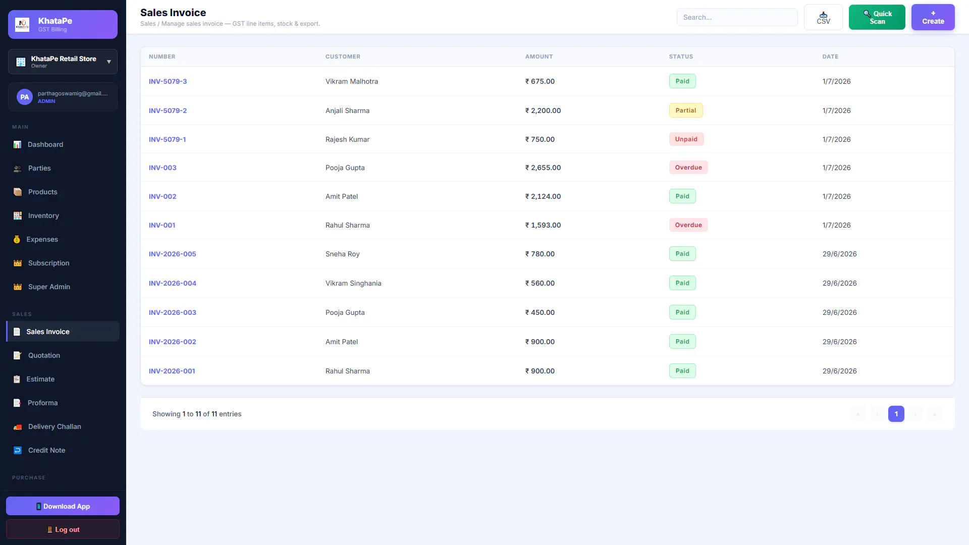Open invoice INV-5079-2
969x545 pixels.
click(x=168, y=111)
